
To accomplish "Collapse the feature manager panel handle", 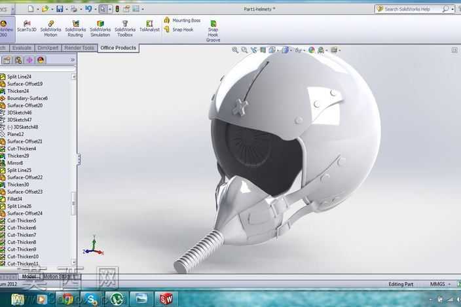I will [x=79, y=159].
